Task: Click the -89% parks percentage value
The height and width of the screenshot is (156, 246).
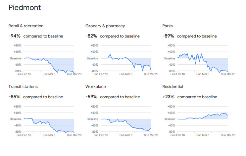Action: pyautogui.click(x=168, y=36)
